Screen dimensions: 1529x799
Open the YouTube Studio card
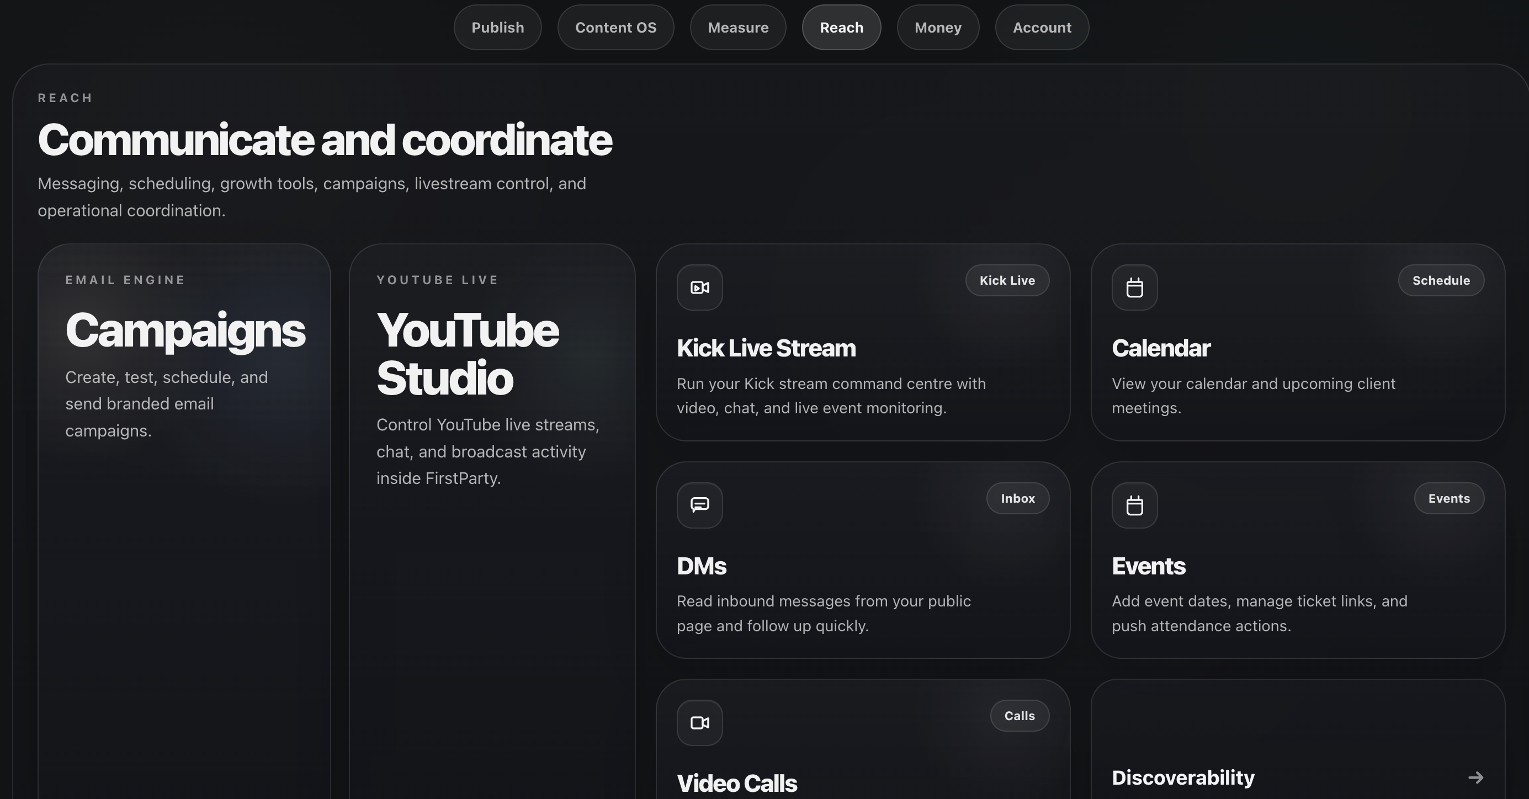(492, 521)
